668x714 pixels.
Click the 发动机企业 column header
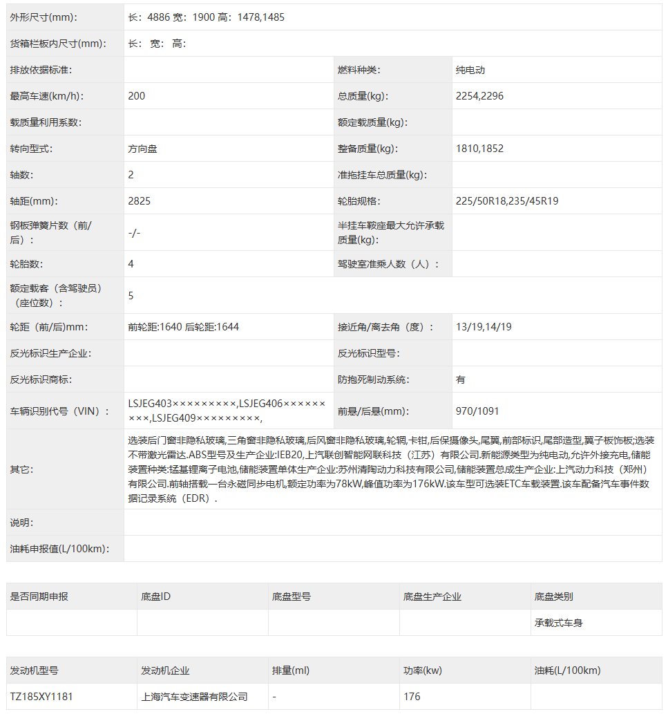(165, 670)
